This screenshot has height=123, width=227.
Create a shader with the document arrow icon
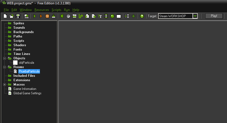94,16
